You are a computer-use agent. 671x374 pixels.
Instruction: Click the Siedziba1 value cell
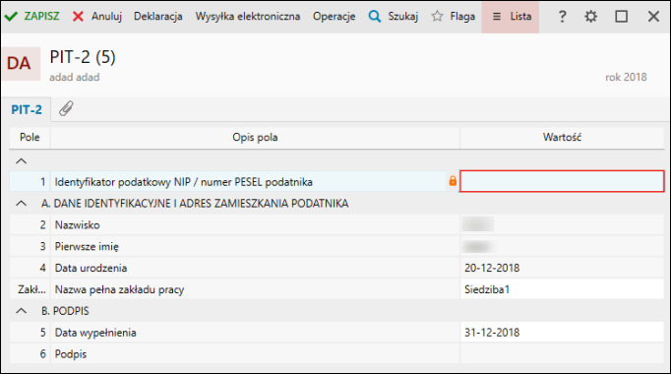click(x=562, y=289)
